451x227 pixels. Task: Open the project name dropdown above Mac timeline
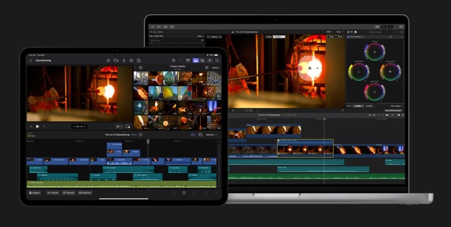[270, 115]
